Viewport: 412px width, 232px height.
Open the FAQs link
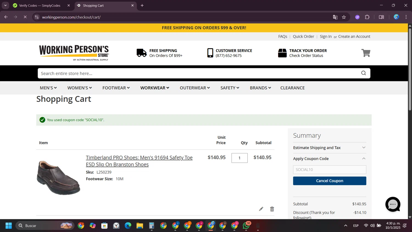click(283, 37)
